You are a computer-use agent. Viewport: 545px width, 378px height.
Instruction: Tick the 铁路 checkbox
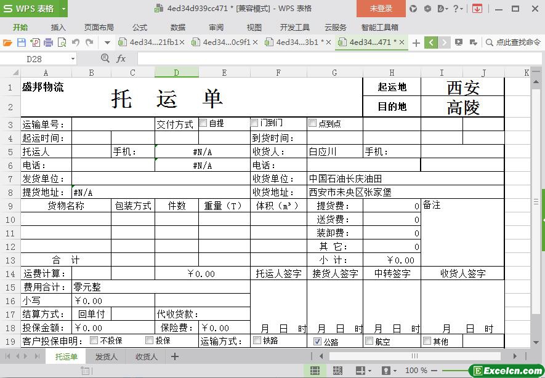[257, 340]
